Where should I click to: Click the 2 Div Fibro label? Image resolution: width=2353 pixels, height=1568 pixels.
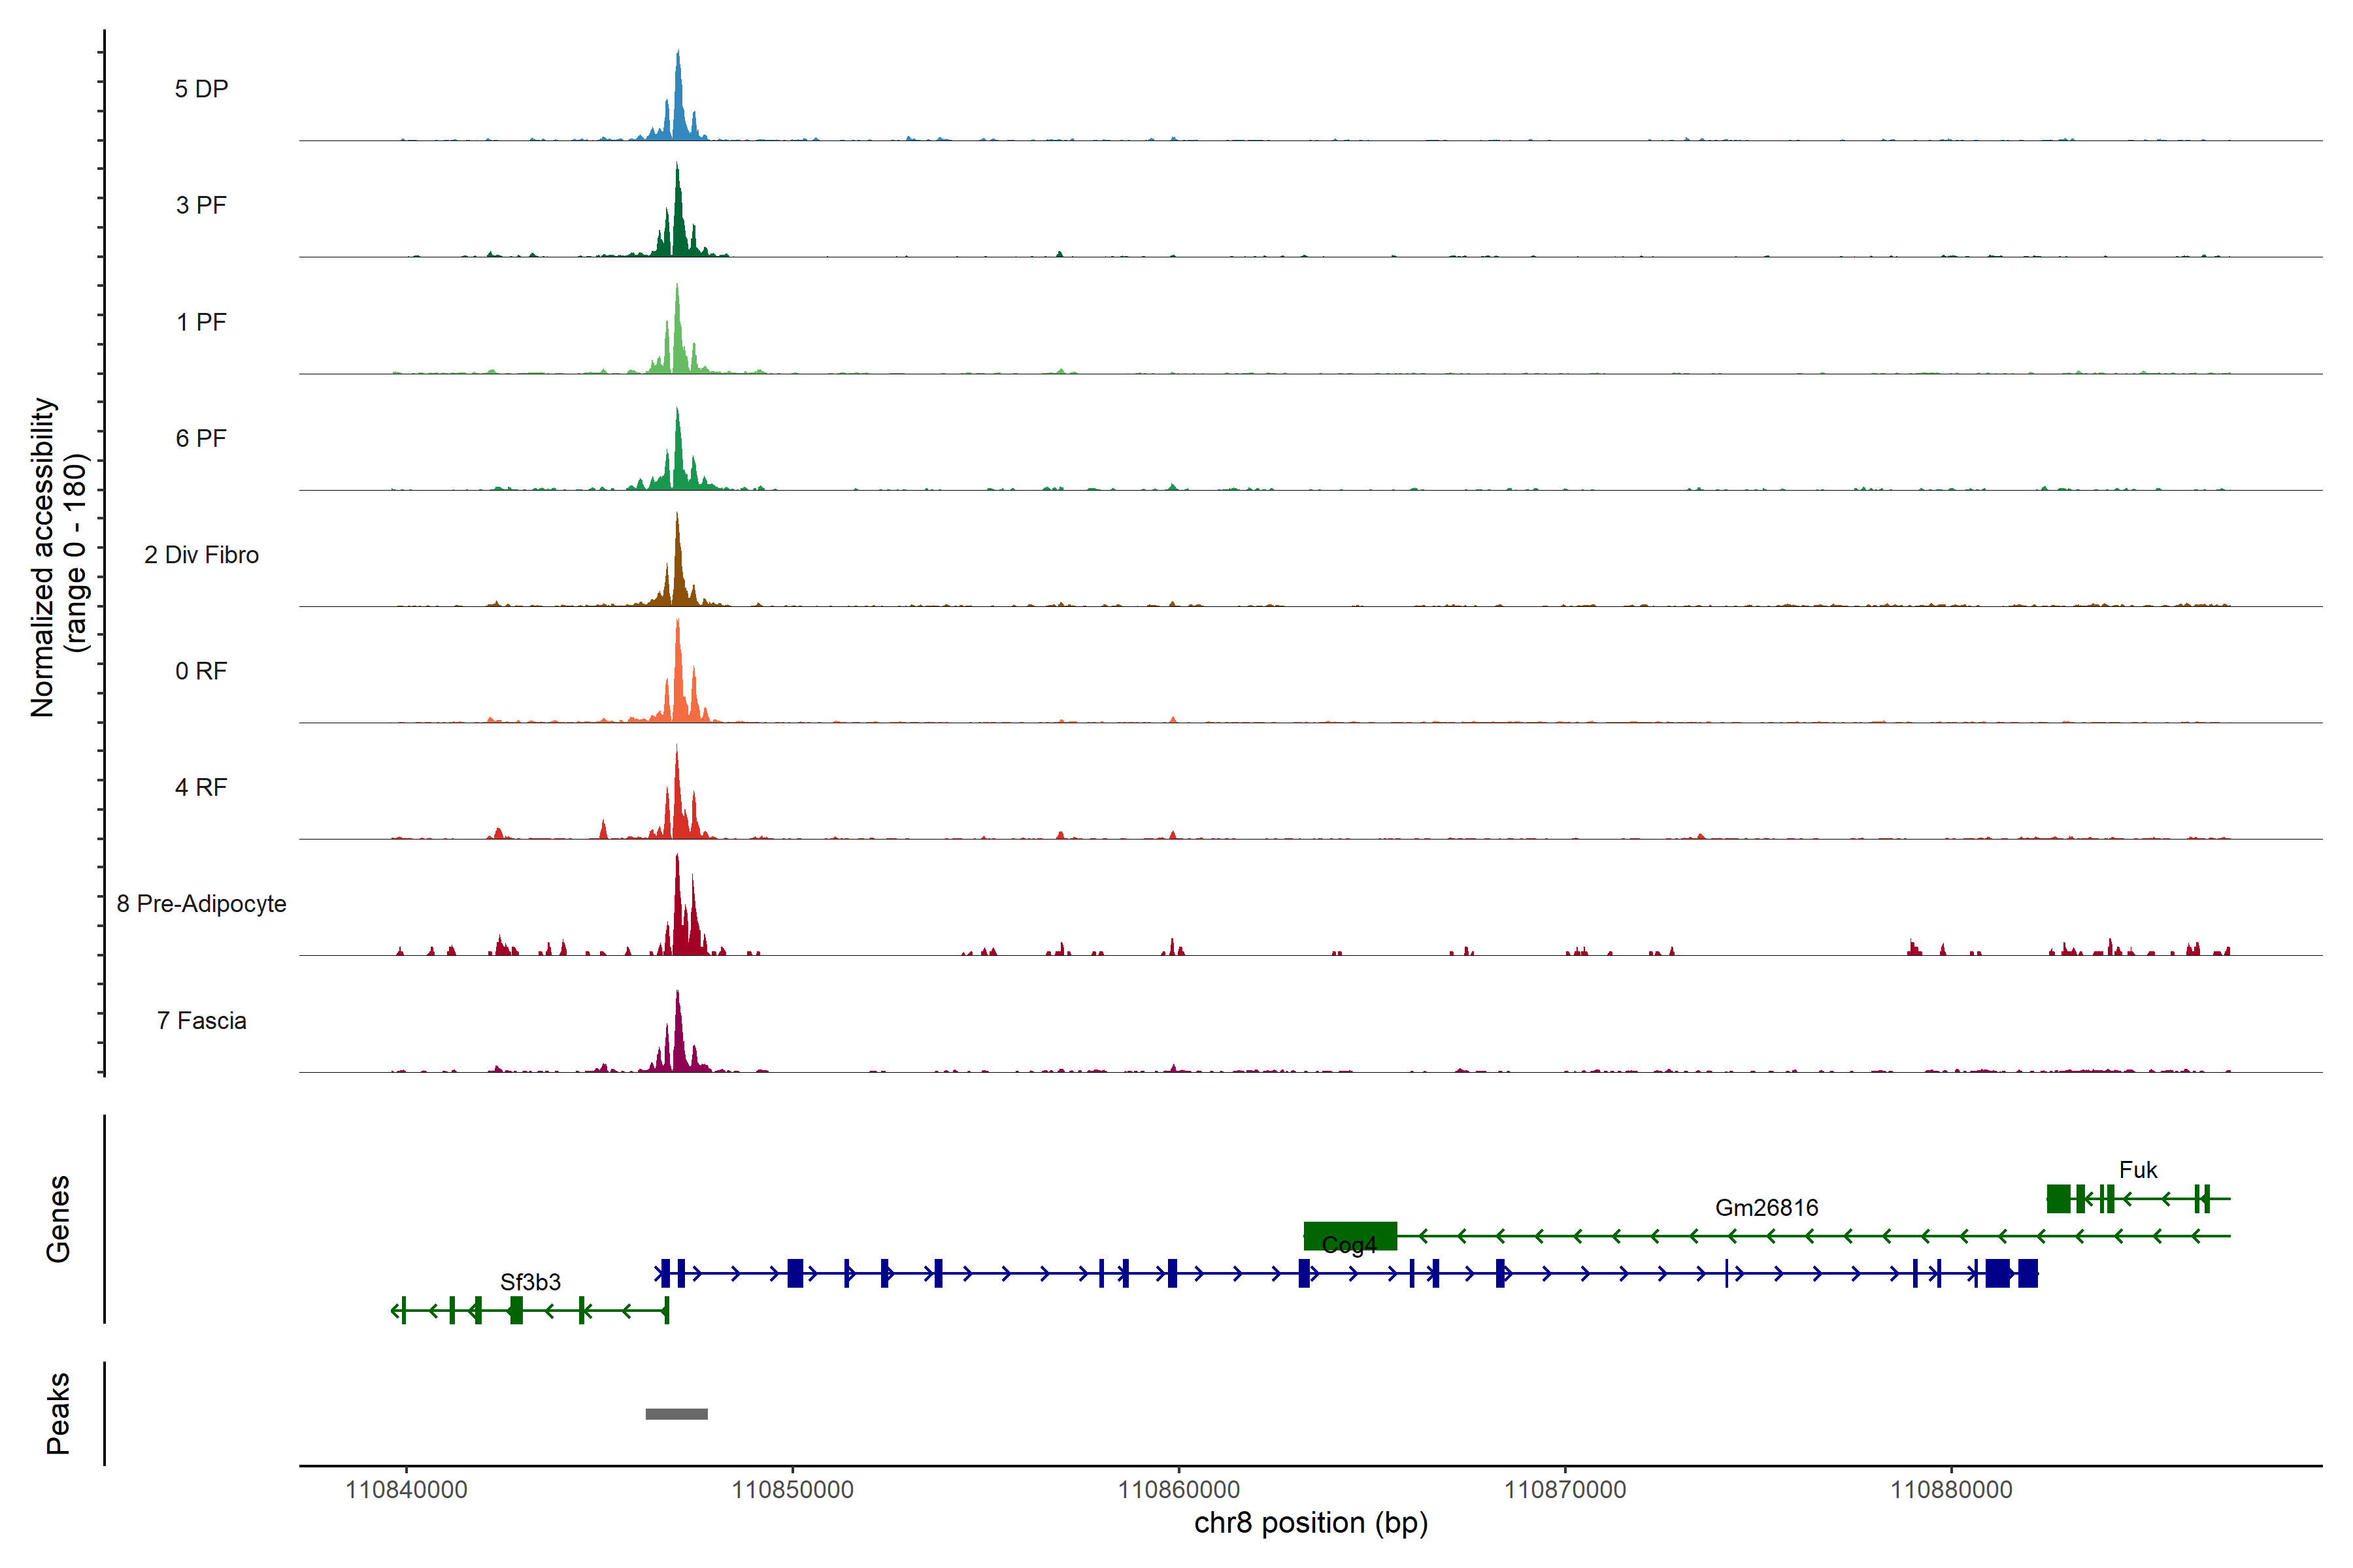click(201, 555)
